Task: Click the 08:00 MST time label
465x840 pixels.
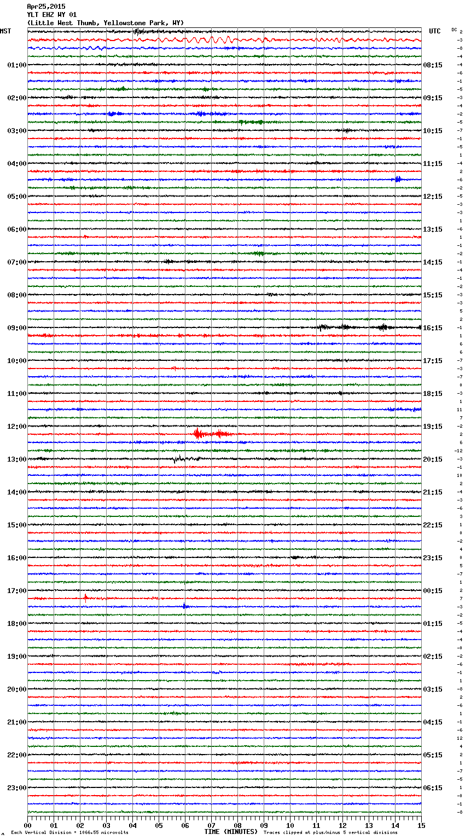Action: [x=17, y=295]
